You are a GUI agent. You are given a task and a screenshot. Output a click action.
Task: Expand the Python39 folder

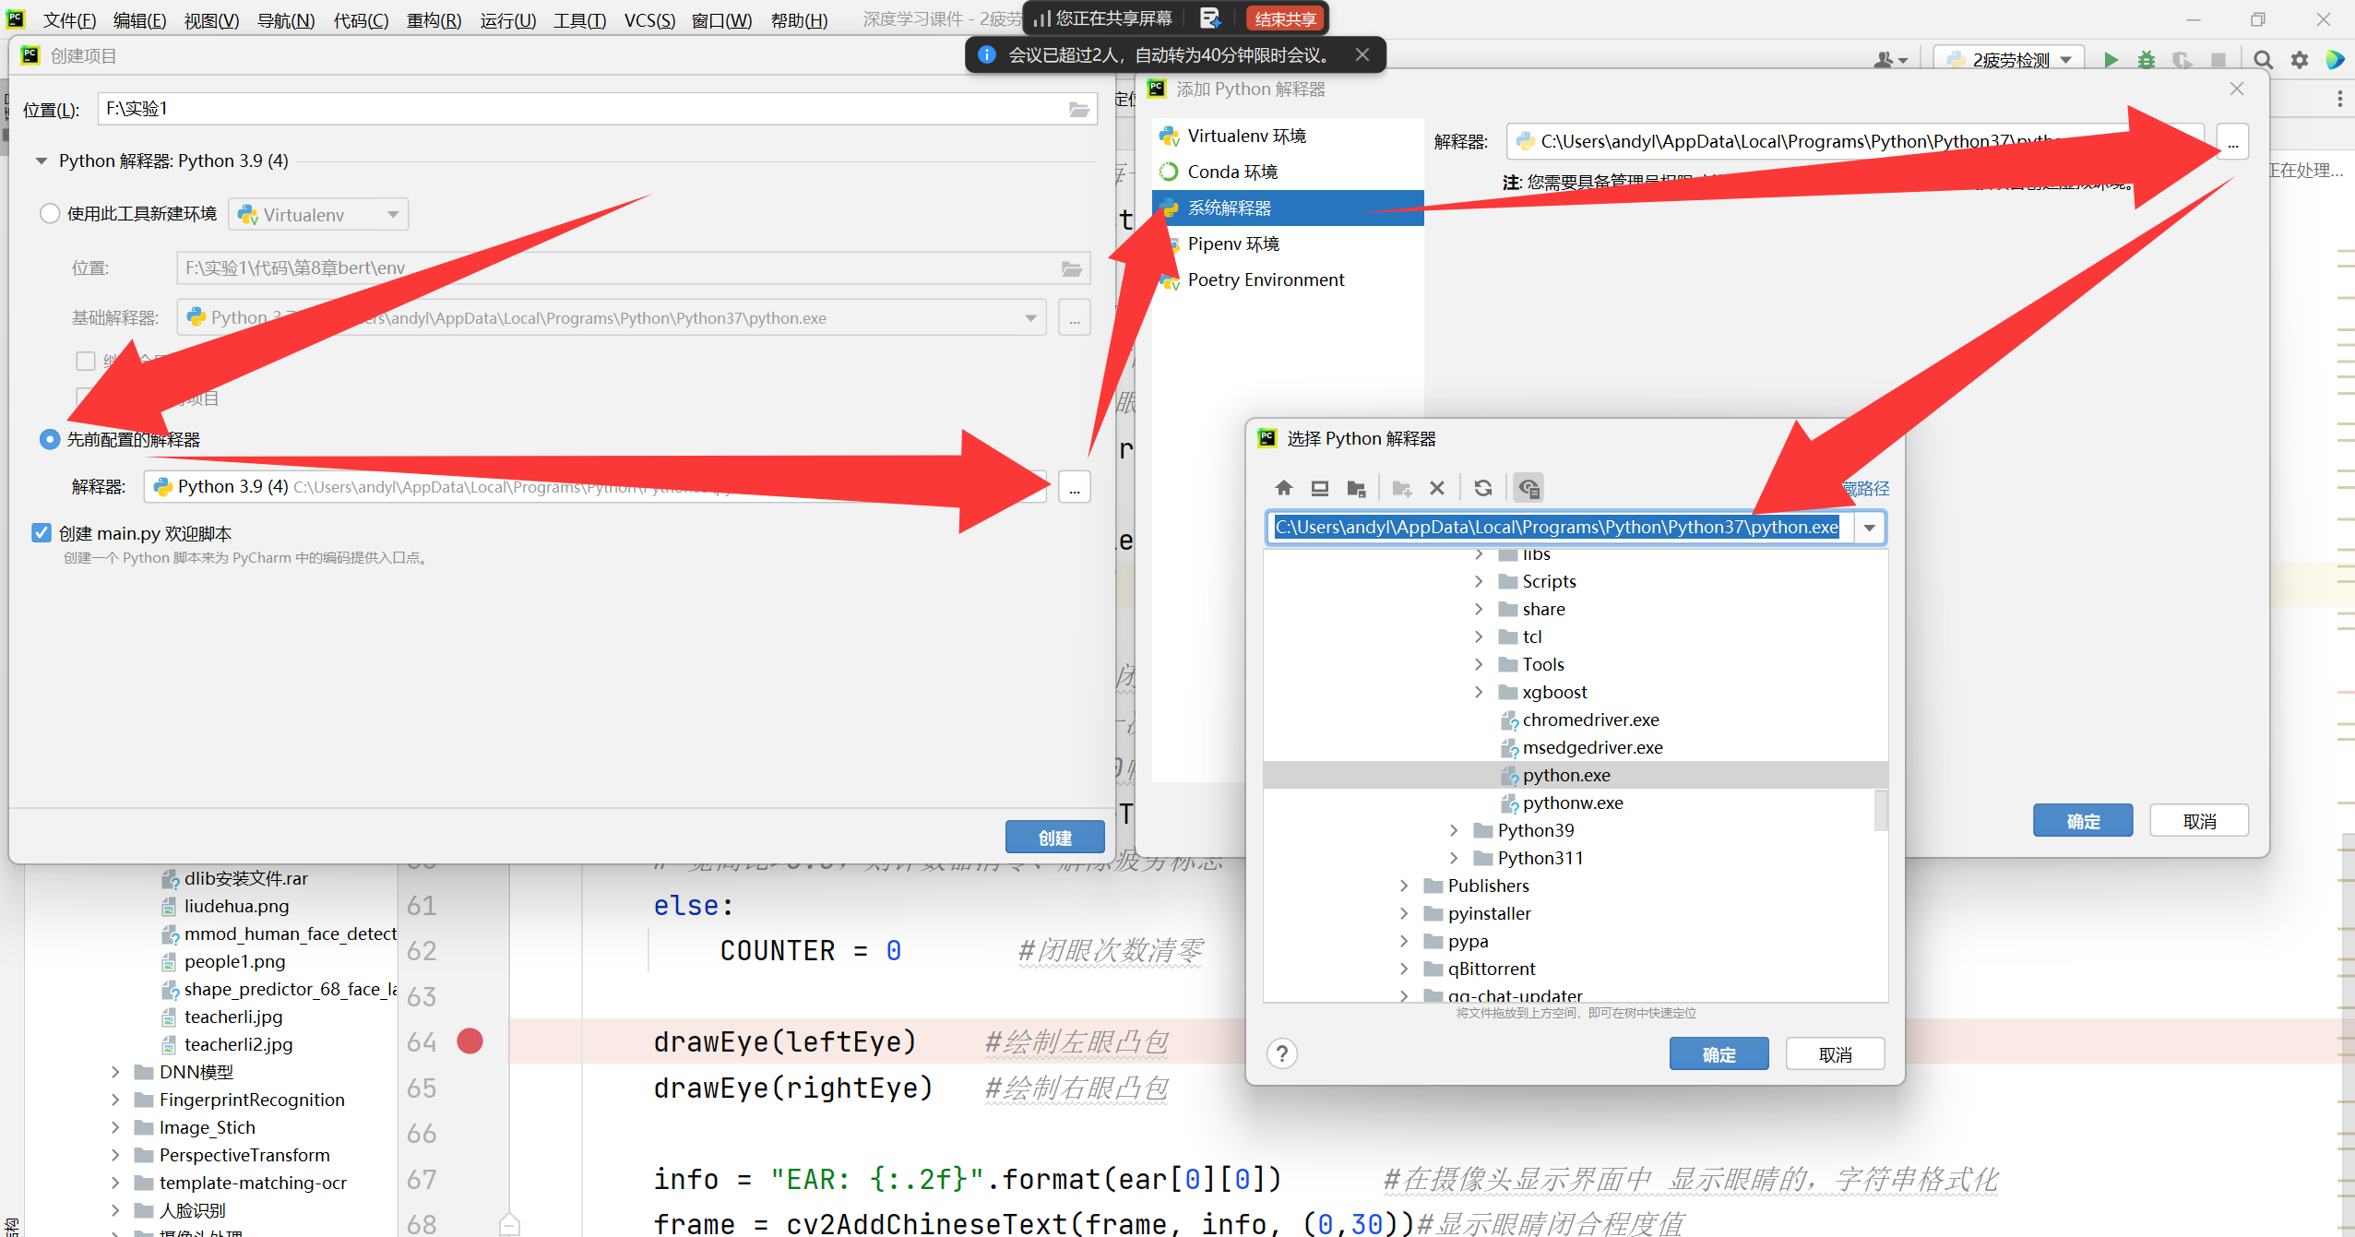(1454, 830)
